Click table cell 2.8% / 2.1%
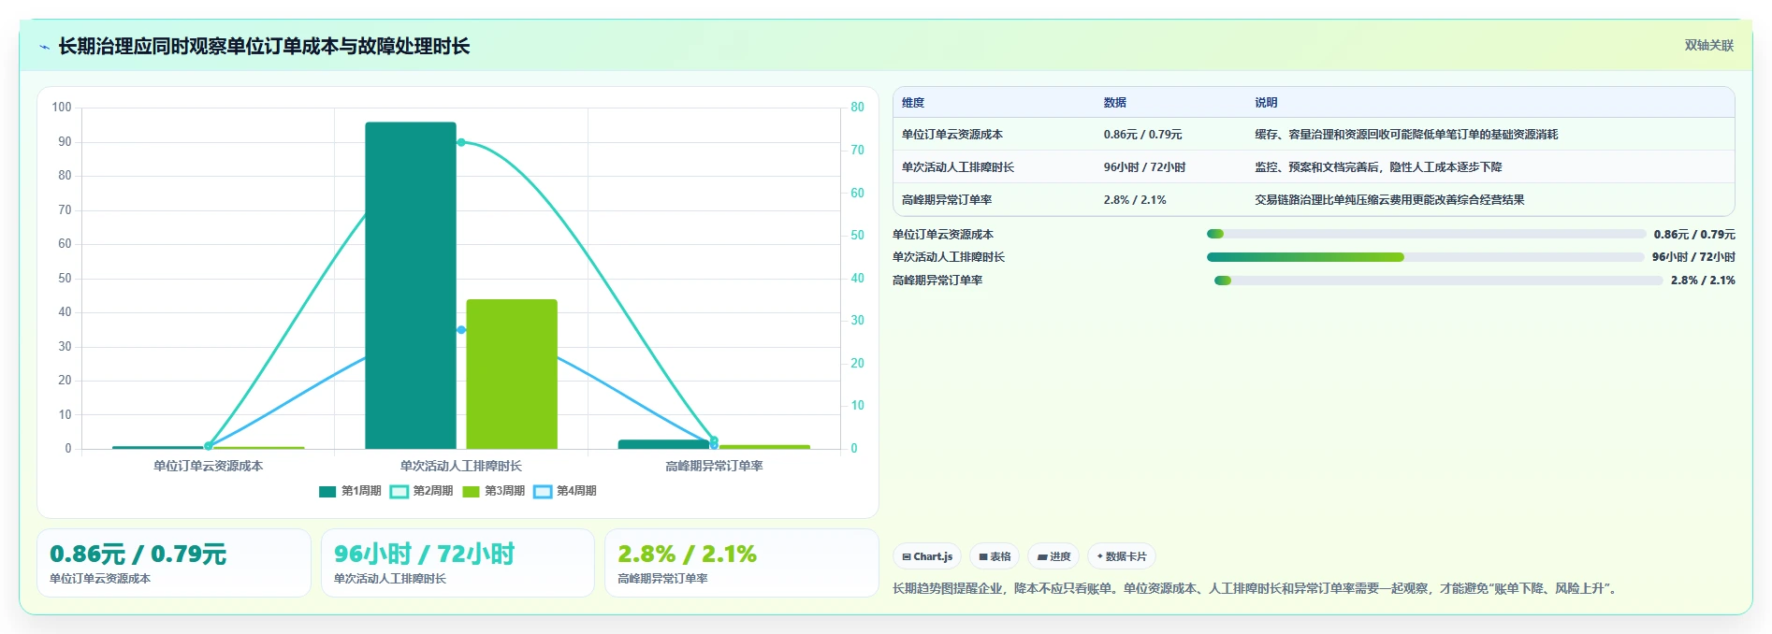1772x634 pixels. (x=1135, y=200)
